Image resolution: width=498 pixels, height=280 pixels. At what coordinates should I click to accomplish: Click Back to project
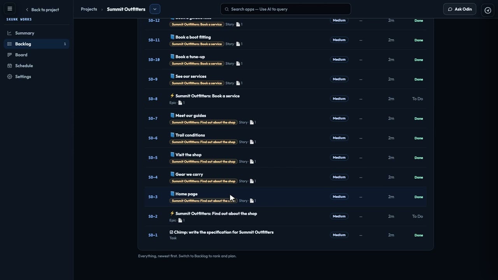click(42, 10)
